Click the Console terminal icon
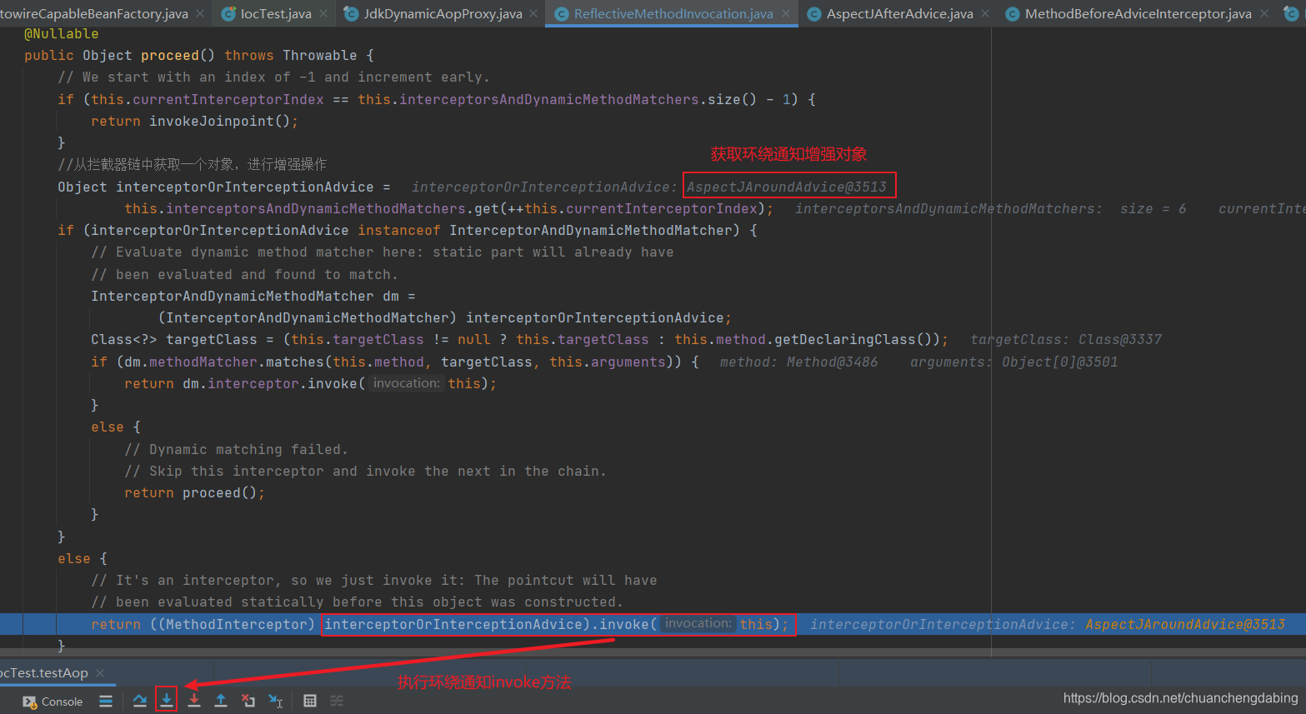Image resolution: width=1306 pixels, height=714 pixels. [30, 702]
